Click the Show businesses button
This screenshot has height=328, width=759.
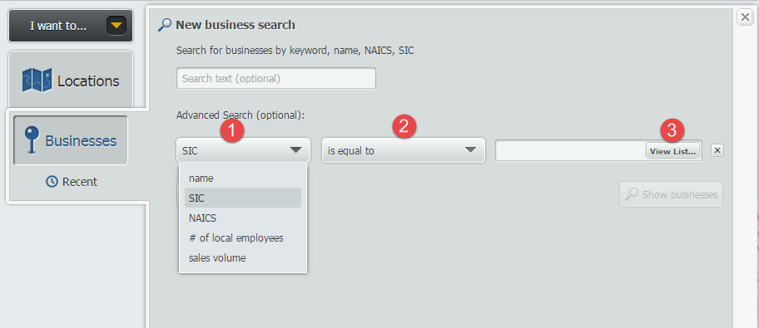671,194
